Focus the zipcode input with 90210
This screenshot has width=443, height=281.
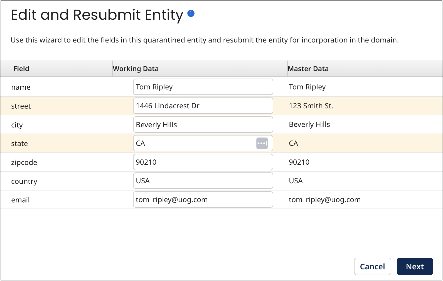pyautogui.click(x=203, y=162)
